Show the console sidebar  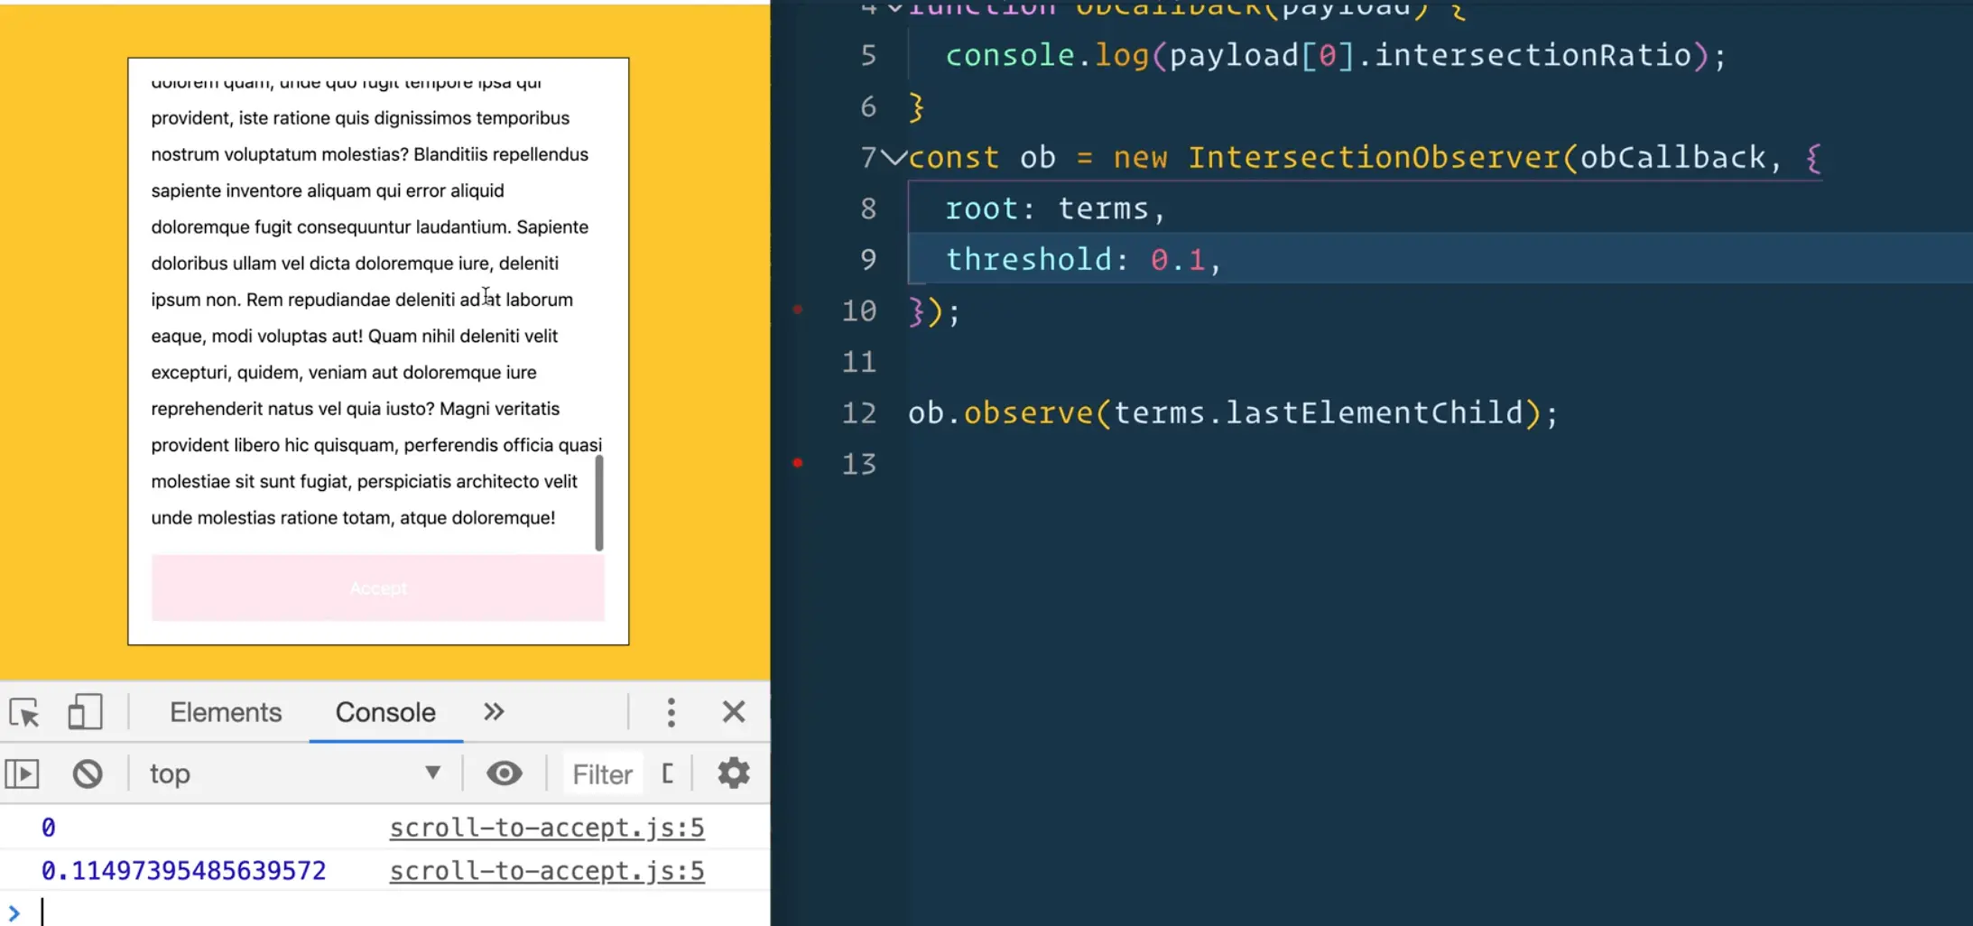(x=23, y=773)
